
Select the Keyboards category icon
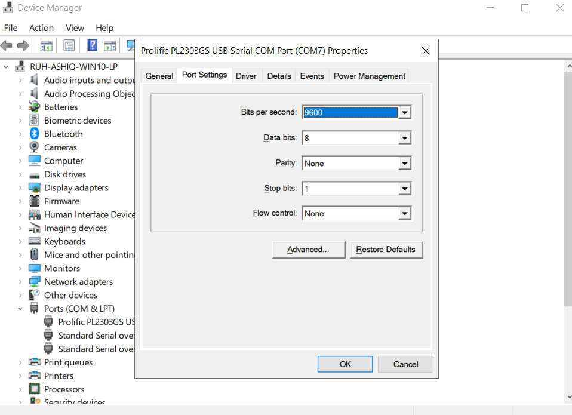(x=34, y=241)
